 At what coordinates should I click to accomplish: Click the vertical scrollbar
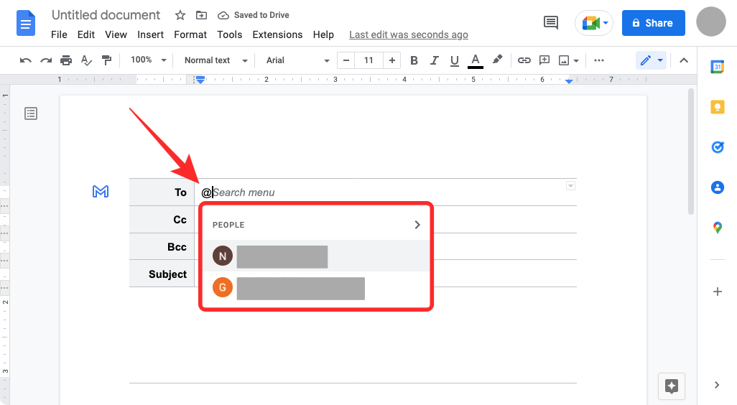click(691, 152)
